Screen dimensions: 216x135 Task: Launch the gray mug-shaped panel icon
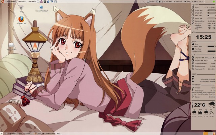[x=55, y=2]
